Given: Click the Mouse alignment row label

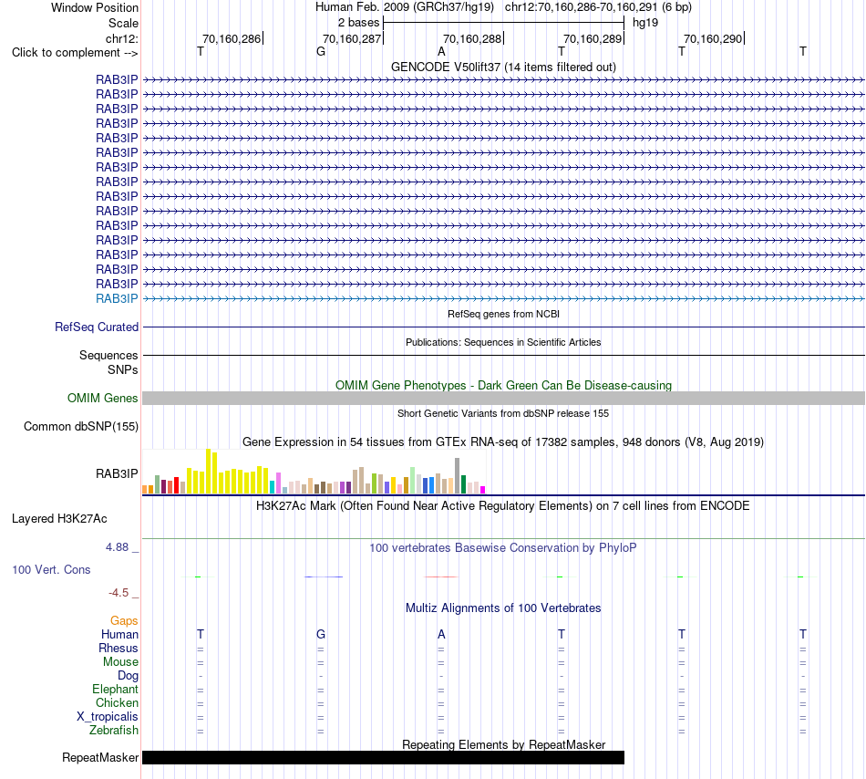Looking at the screenshot, I should click(120, 662).
